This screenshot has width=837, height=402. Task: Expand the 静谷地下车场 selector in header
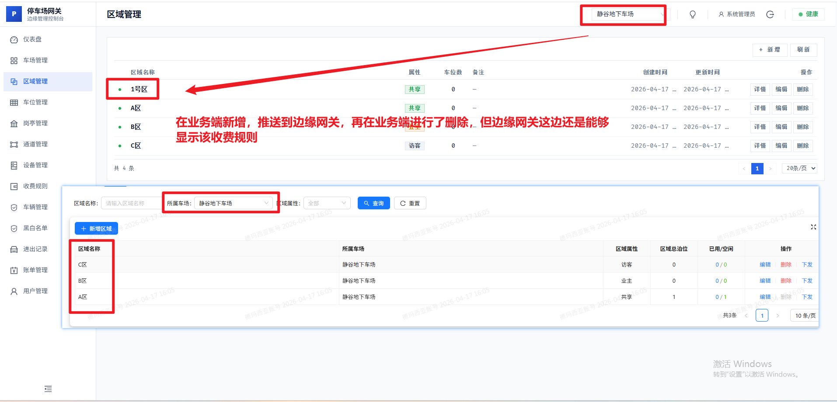pyautogui.click(x=630, y=14)
